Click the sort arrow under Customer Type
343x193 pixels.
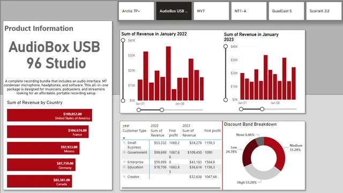click(x=124, y=138)
